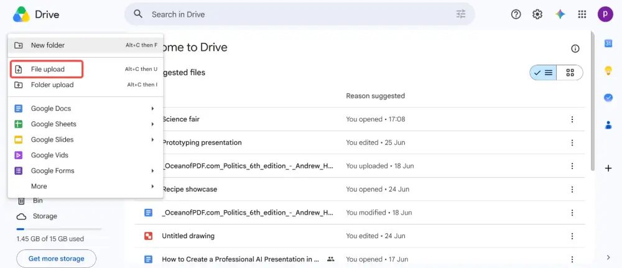The image size is (622, 268).
Task: Click the info details icon
Action: pyautogui.click(x=575, y=49)
